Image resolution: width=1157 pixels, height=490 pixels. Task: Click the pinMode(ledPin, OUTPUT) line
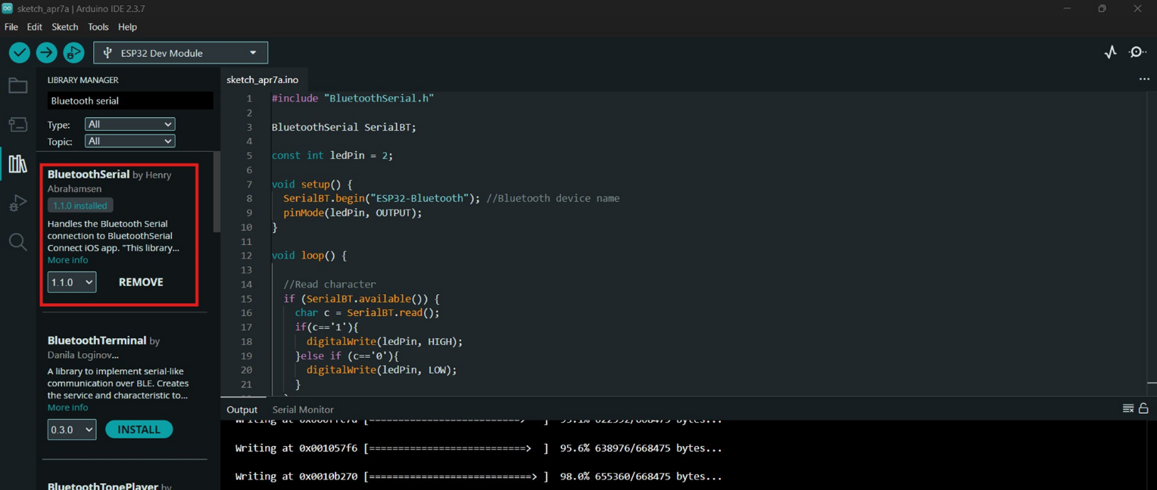(x=353, y=212)
